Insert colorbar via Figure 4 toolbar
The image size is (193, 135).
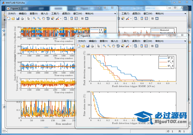coord(142,46)
